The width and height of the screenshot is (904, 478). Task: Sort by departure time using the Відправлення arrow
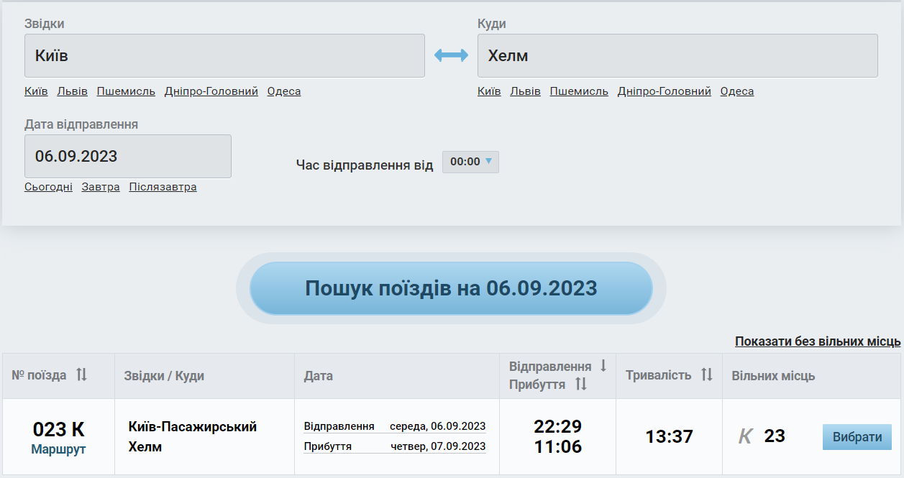(x=603, y=366)
